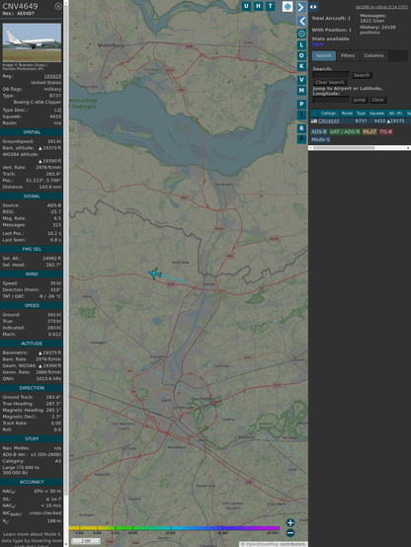Viewport: 411px width, 547px height.
Task: Click the R map button
Action: 301,128
